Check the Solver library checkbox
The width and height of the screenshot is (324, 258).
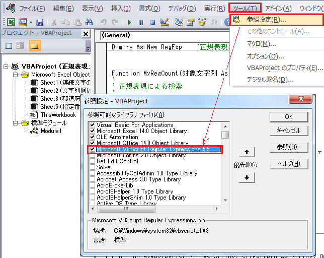pyautogui.click(x=92, y=167)
